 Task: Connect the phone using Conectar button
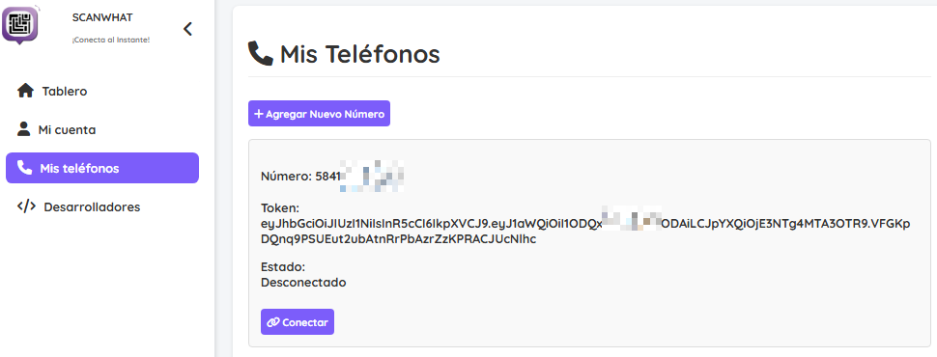pyautogui.click(x=298, y=321)
